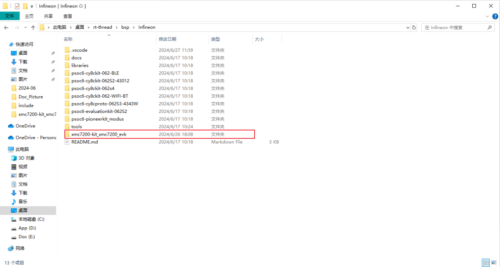Switch to details view in status bar

point(485,263)
